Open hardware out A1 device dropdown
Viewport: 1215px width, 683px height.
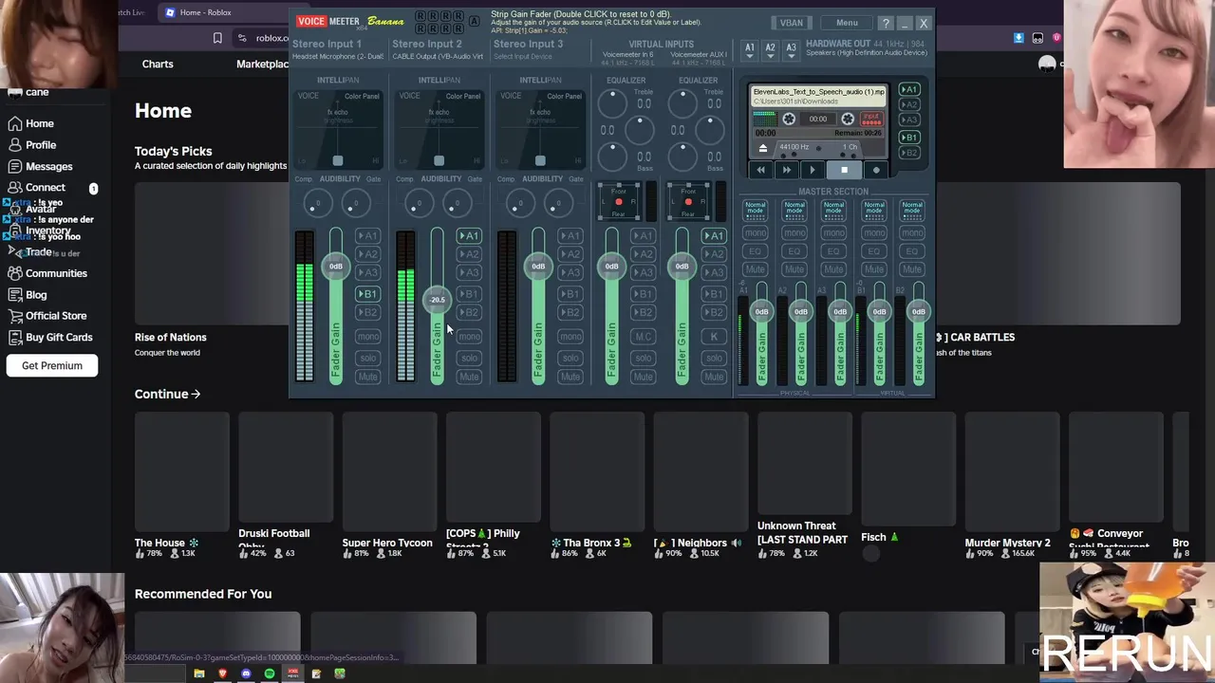(750, 49)
